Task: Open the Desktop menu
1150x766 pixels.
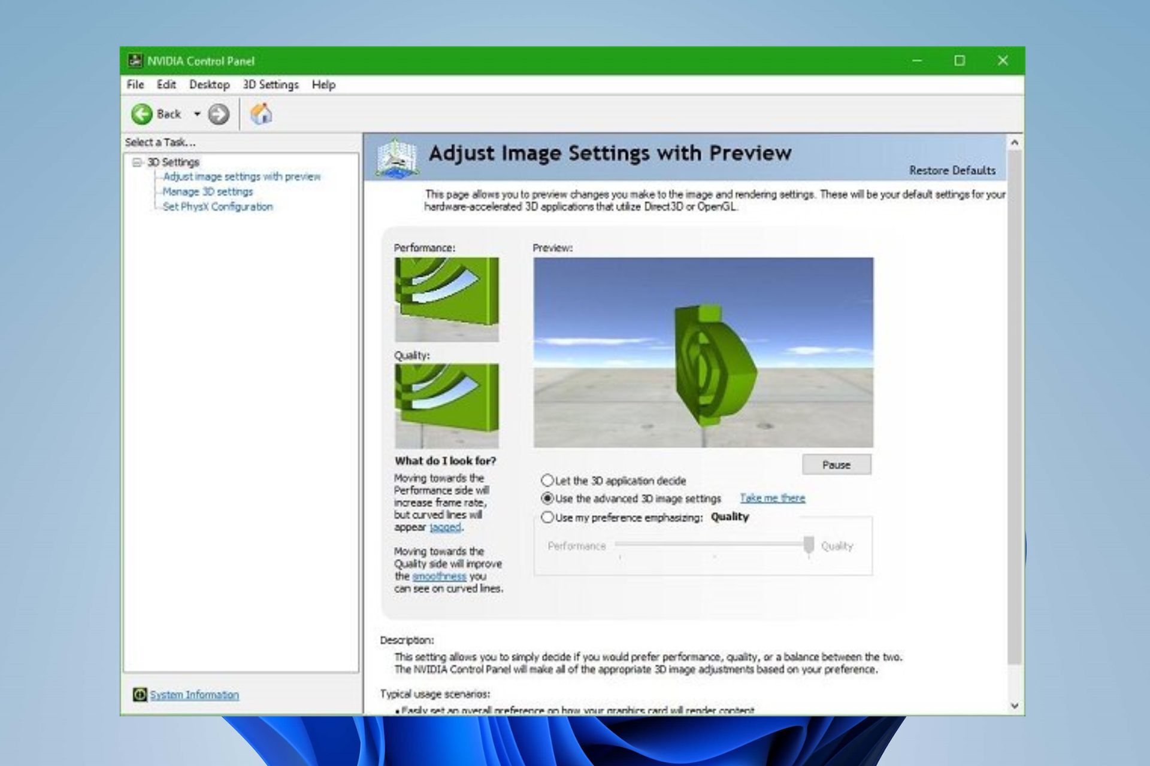Action: pyautogui.click(x=210, y=84)
